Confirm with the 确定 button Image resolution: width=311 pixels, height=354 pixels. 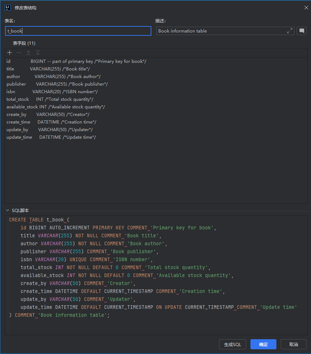tap(263, 344)
